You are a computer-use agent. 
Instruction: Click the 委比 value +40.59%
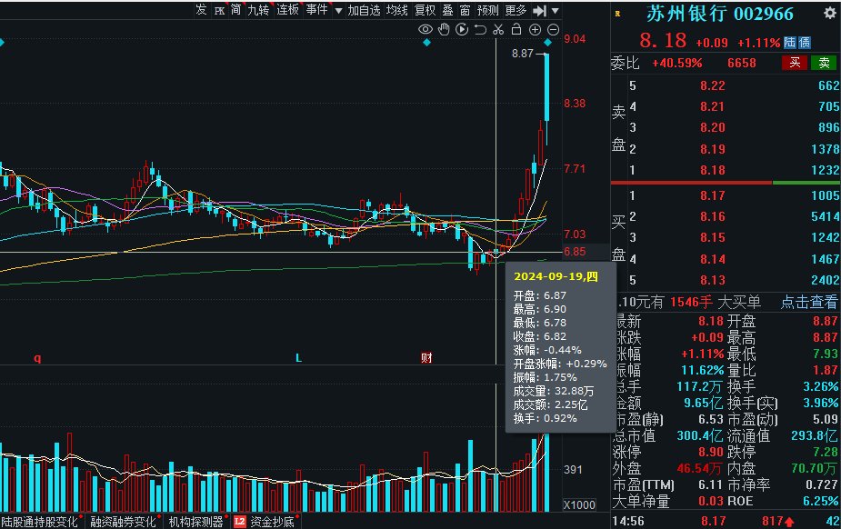676,64
